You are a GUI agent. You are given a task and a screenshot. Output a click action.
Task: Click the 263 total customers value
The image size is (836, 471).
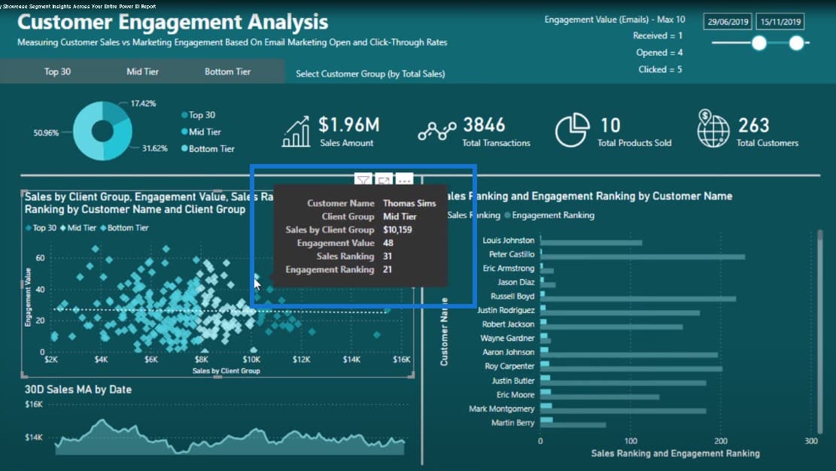pos(753,125)
